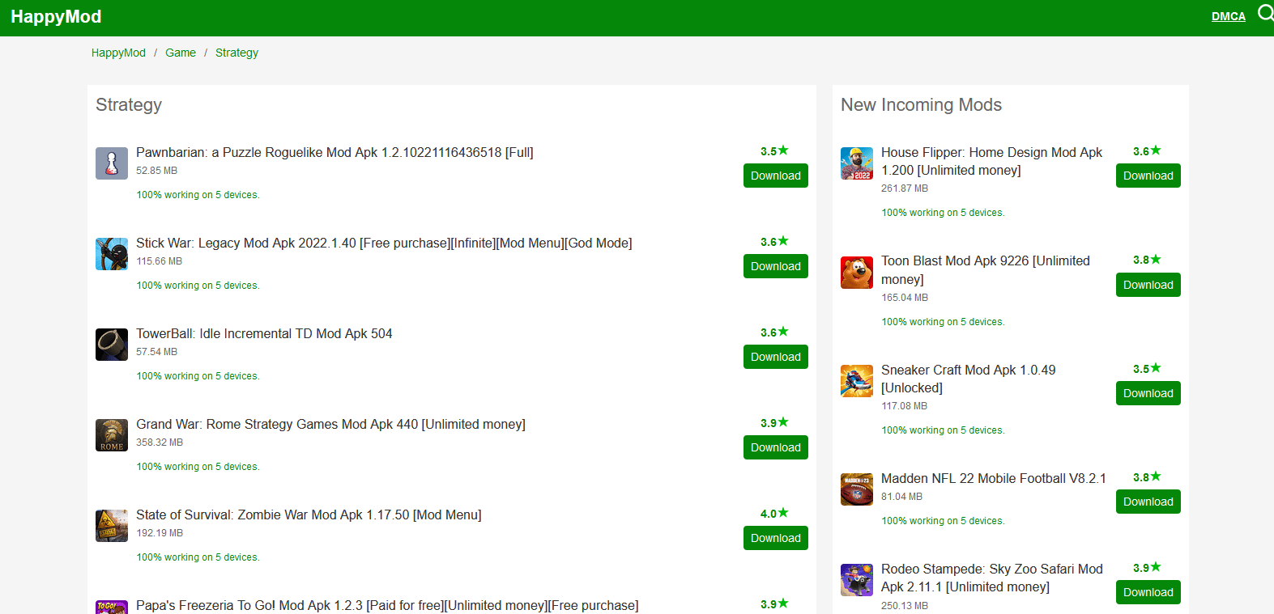This screenshot has height=614, width=1274.
Task: Open Papa's Freezeria To Go! title
Action: [x=387, y=605]
